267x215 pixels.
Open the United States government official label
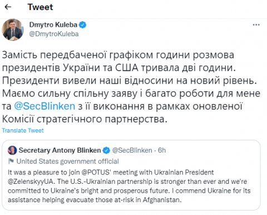68,162
